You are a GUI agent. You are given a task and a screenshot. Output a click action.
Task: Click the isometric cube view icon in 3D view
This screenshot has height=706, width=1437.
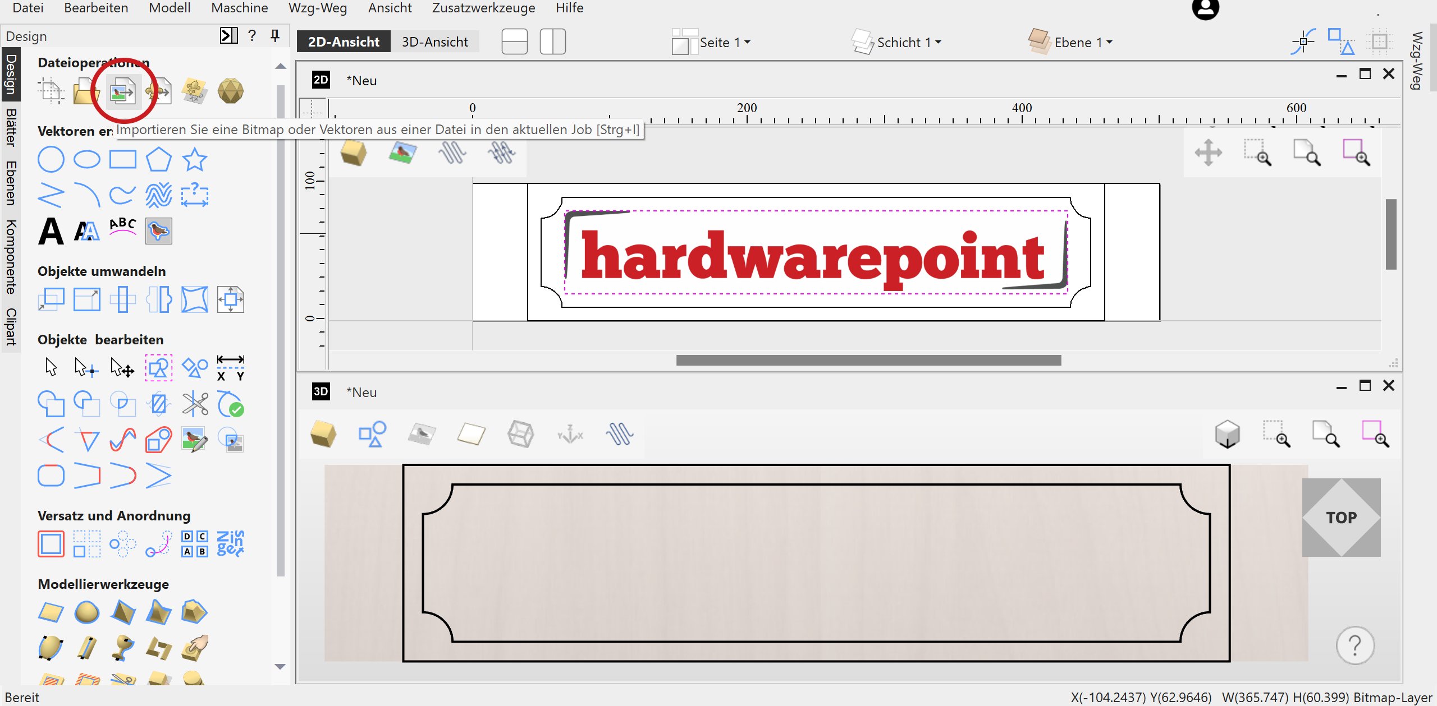tap(1228, 434)
